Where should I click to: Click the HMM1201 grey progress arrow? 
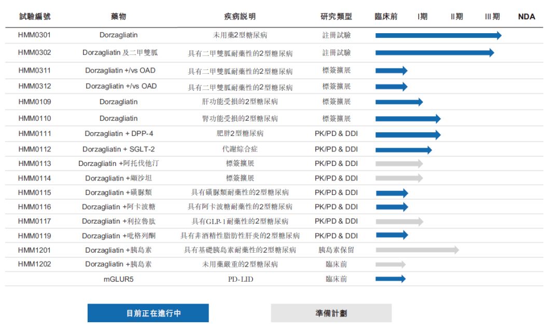pyautogui.click(x=417, y=250)
